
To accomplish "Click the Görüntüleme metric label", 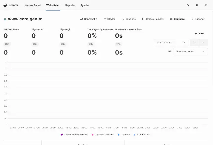I will tap(11, 29).
